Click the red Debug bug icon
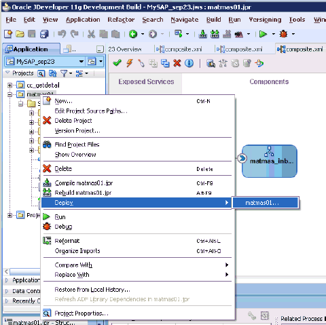The height and width of the screenshot is (325, 326). 283,34
